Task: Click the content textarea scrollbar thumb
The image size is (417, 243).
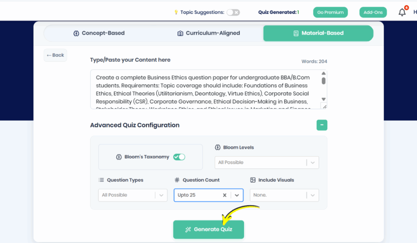Action: [324, 81]
